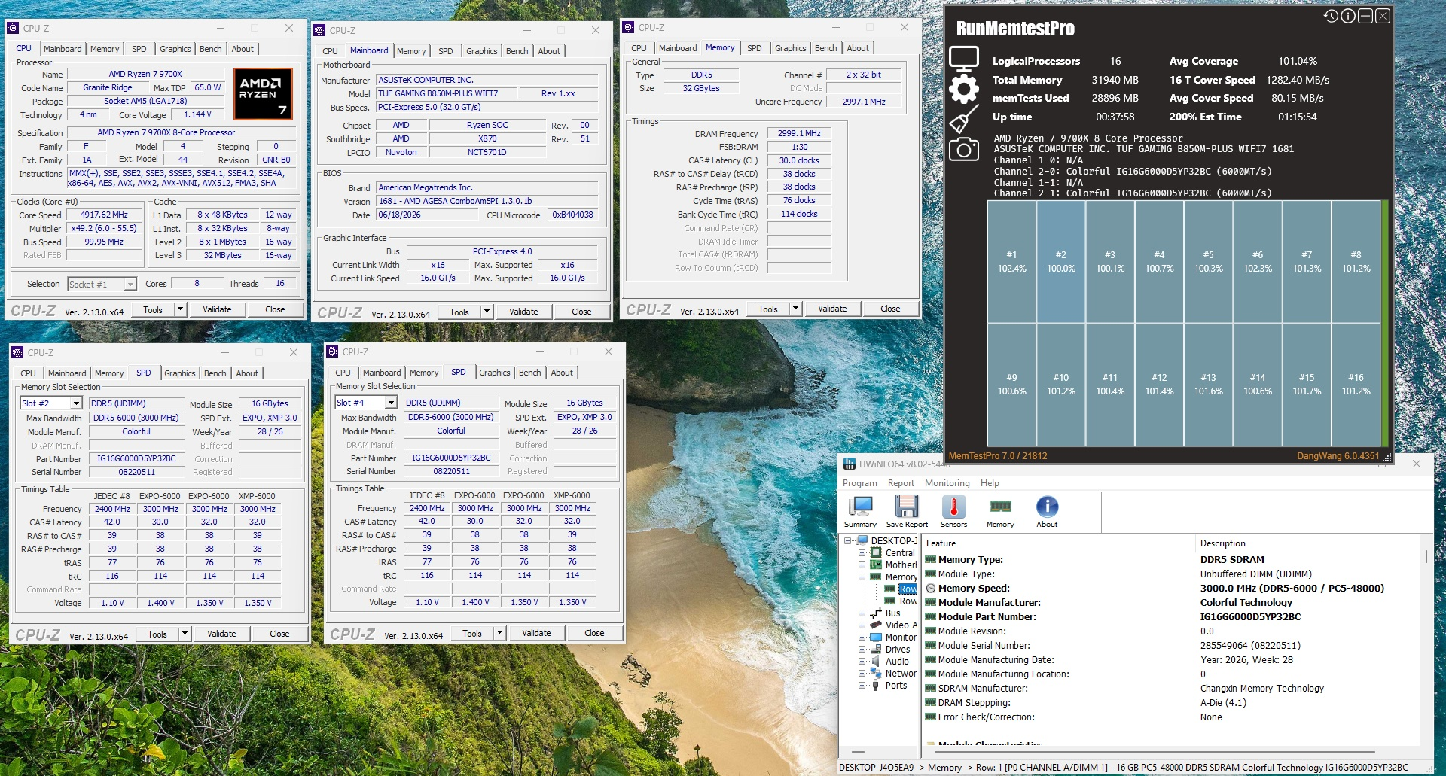Click the broom cleanup icon in RunMemtestPro
Image resolution: width=1446 pixels, height=776 pixels.
click(963, 119)
